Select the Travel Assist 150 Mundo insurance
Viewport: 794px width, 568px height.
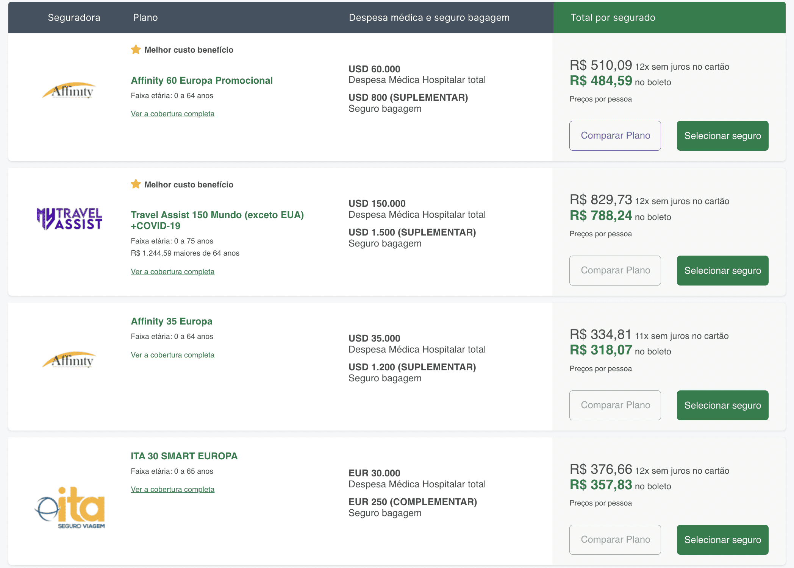(x=723, y=270)
